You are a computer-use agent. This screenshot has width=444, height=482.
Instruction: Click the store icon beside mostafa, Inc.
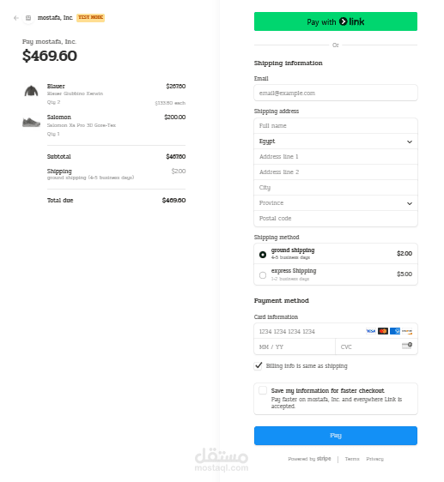pyautogui.click(x=28, y=18)
